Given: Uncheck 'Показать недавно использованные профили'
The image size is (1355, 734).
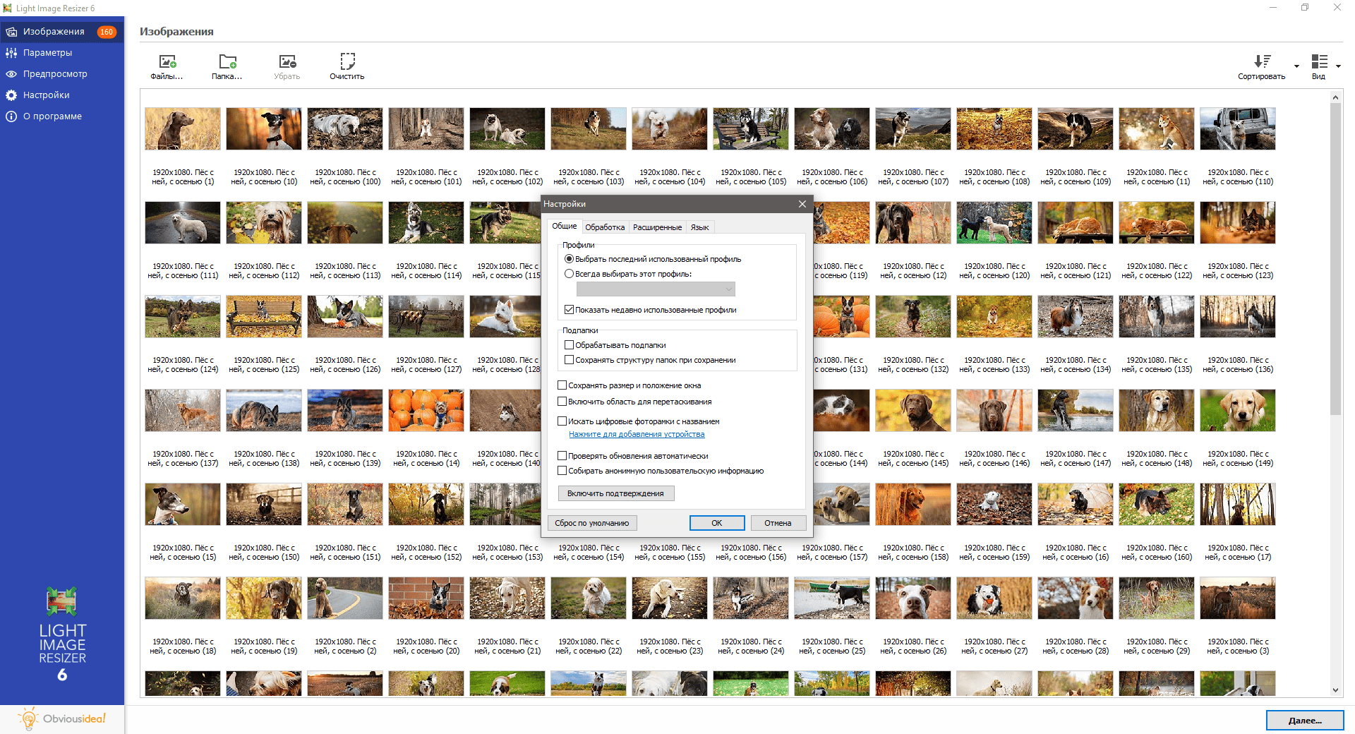Looking at the screenshot, I should [569, 310].
